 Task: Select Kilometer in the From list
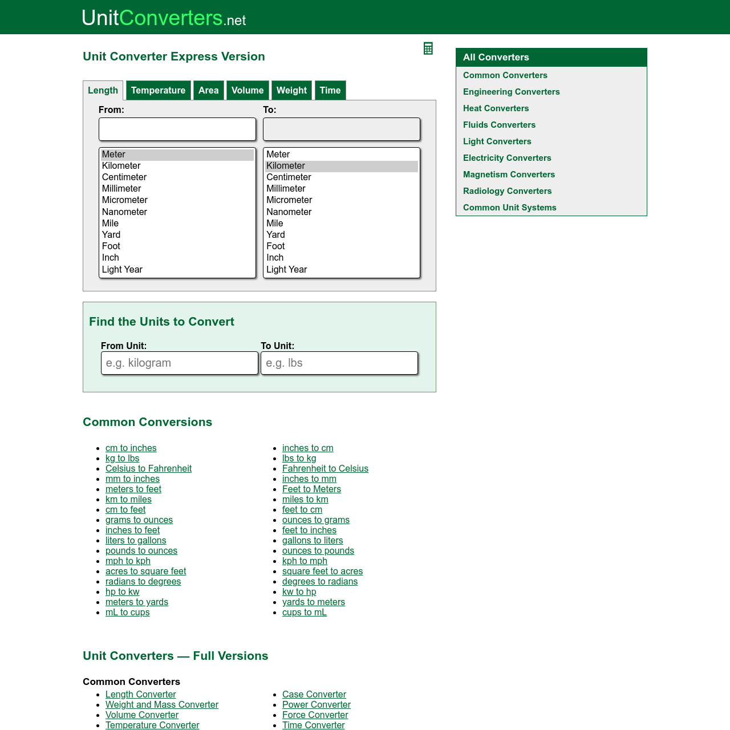(177, 166)
